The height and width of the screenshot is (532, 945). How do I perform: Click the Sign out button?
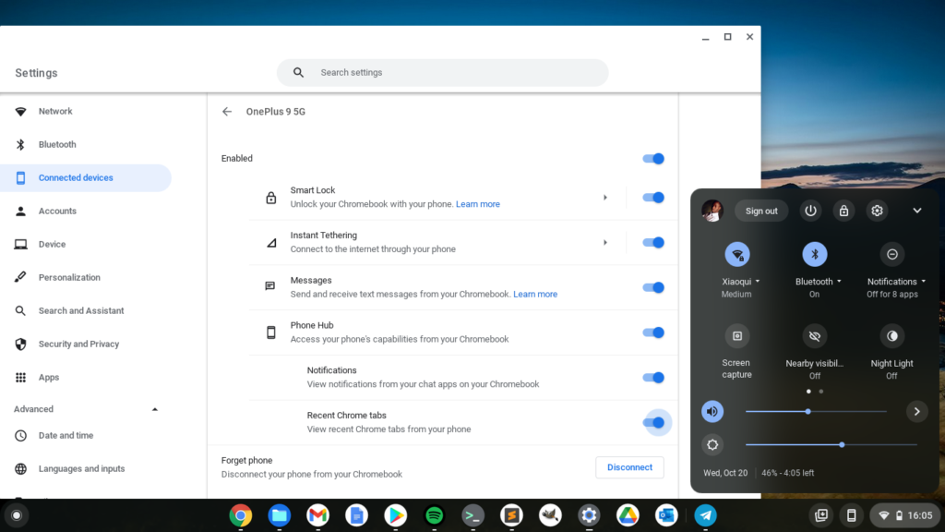[761, 212]
